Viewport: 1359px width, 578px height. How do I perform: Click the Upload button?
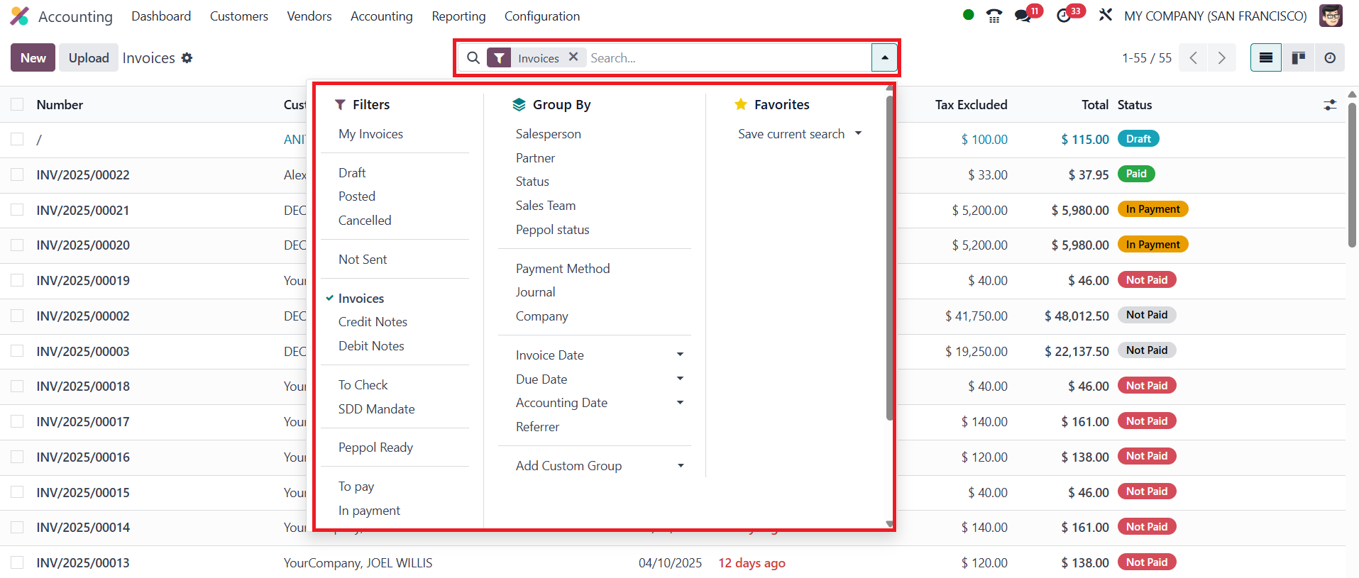click(x=89, y=58)
